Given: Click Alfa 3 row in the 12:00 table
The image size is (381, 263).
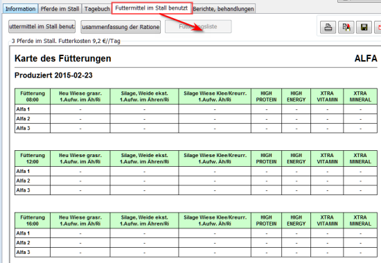Looking at the screenshot, I should coord(196,190).
